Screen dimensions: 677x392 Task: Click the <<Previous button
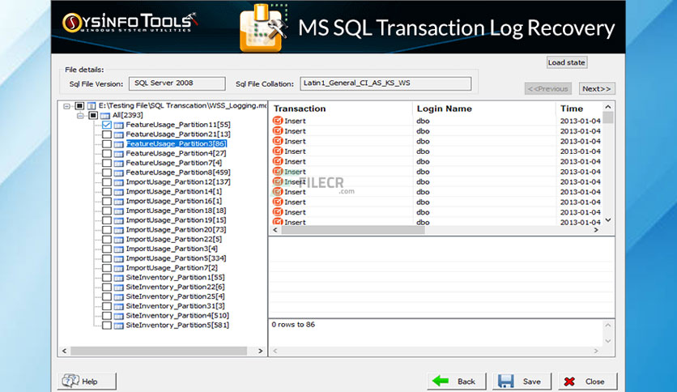click(548, 88)
